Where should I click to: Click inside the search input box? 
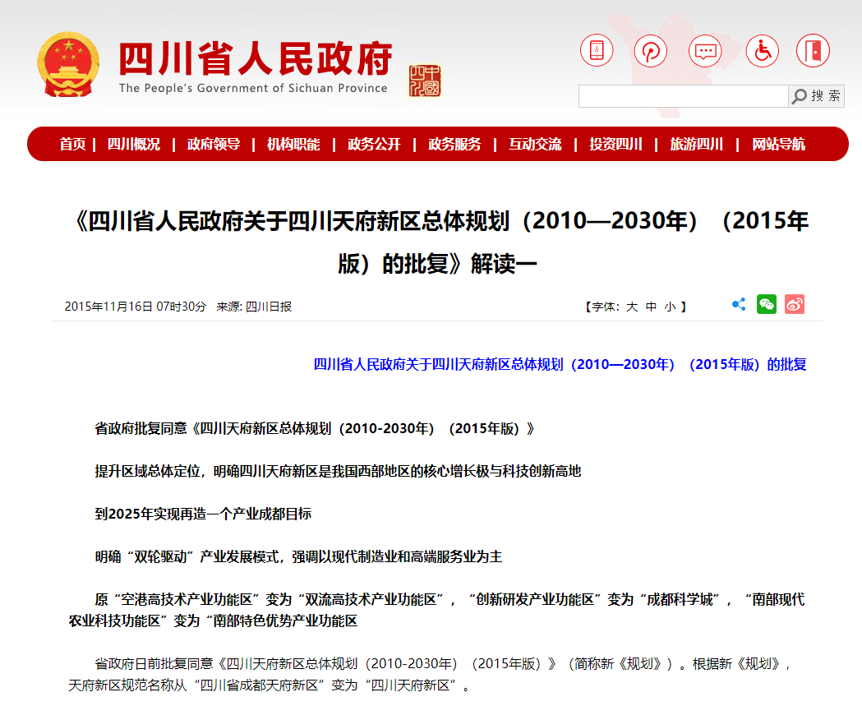682,96
